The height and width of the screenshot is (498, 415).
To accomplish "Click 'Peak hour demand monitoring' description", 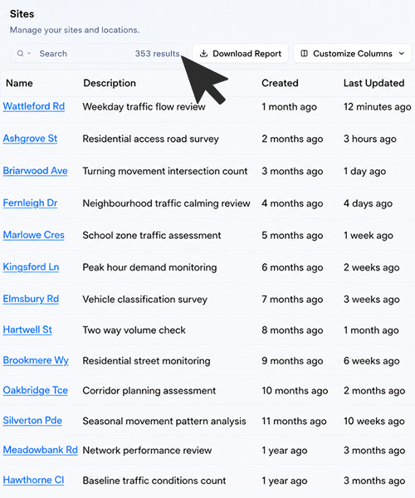I will (149, 267).
